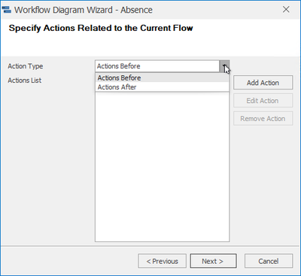Cancel the workflow wizard

[269, 261]
